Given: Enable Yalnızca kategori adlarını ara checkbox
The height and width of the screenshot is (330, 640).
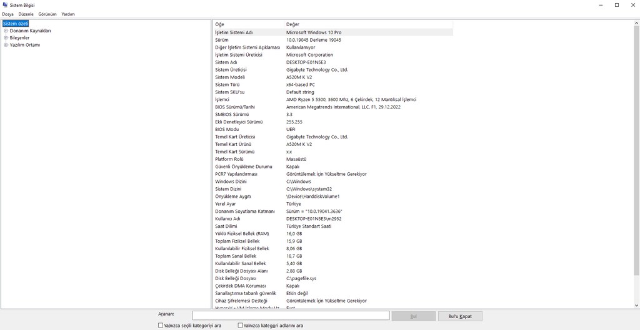Looking at the screenshot, I should [x=240, y=326].
